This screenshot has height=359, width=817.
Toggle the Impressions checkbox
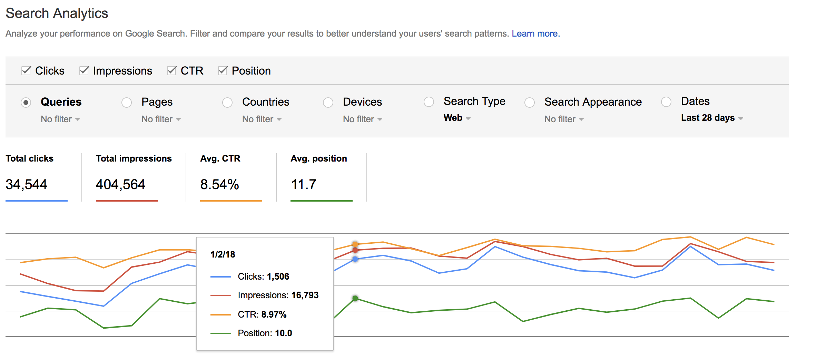click(x=84, y=71)
